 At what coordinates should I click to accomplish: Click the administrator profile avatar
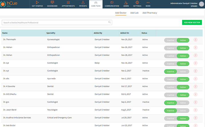(x=202, y=4)
